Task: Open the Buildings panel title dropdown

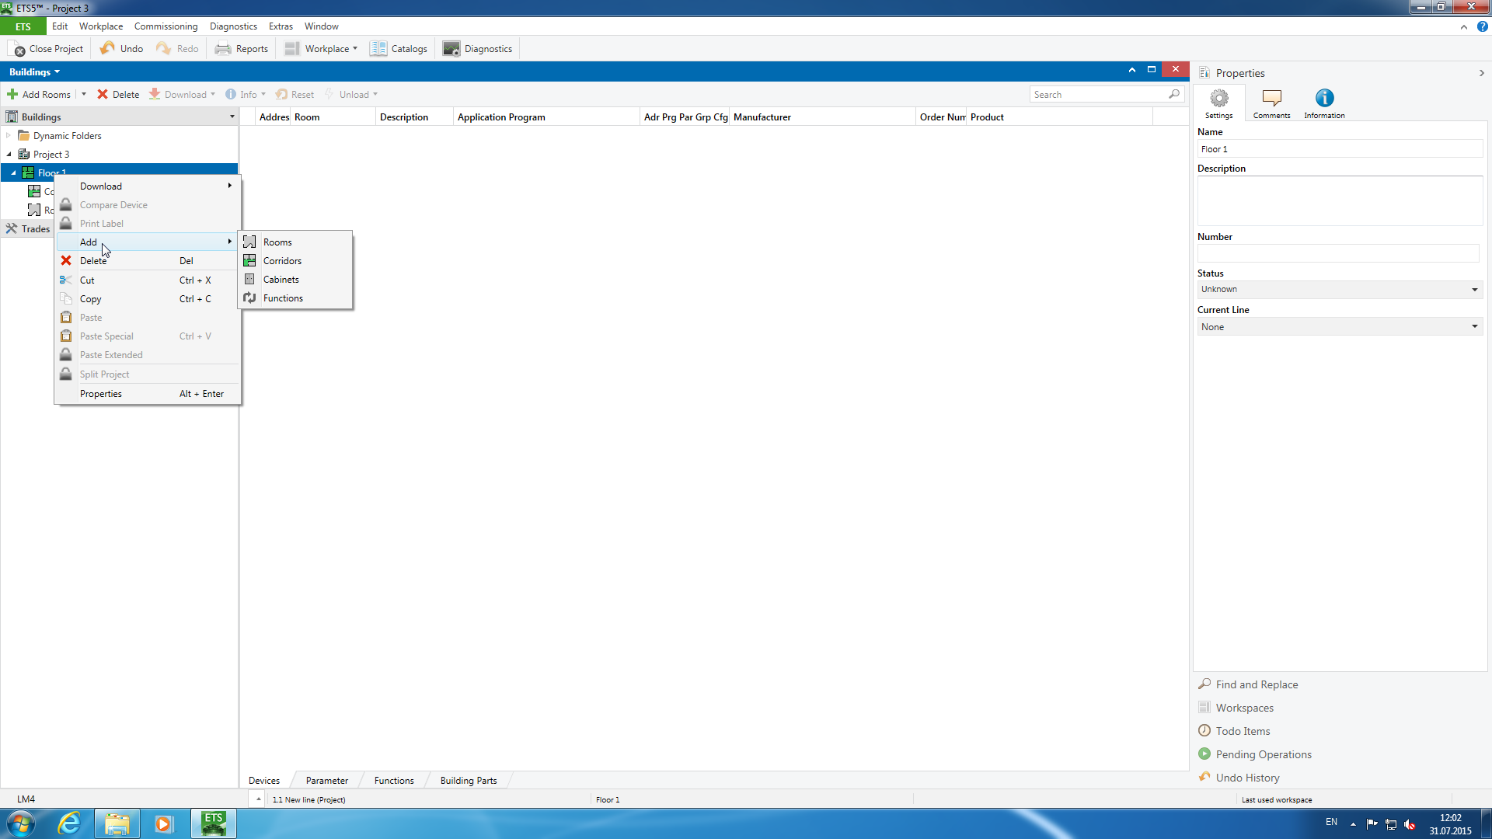Action: [34, 71]
